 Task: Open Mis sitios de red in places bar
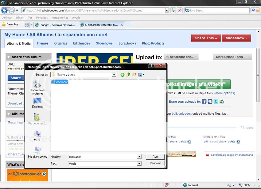click(x=38, y=152)
